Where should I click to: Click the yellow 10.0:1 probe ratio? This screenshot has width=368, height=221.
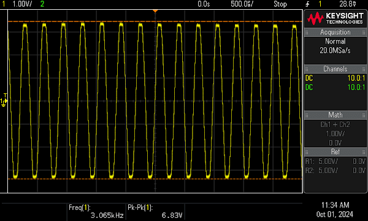[356, 78]
